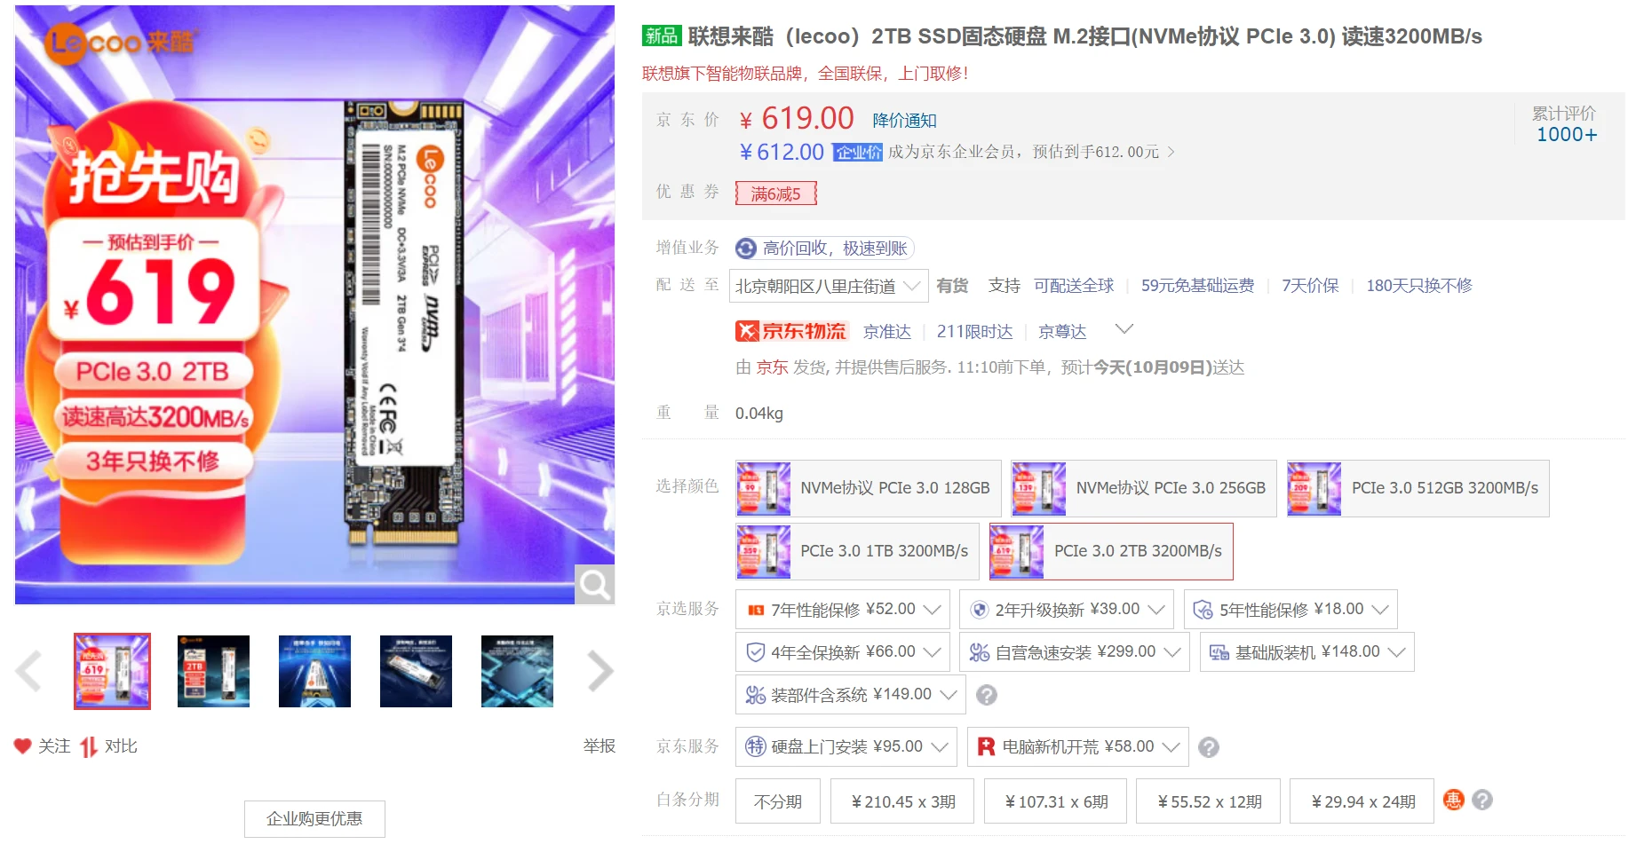The image size is (1628, 844).
Task: Show next product thumbnails with right arrow
Action: (600, 671)
